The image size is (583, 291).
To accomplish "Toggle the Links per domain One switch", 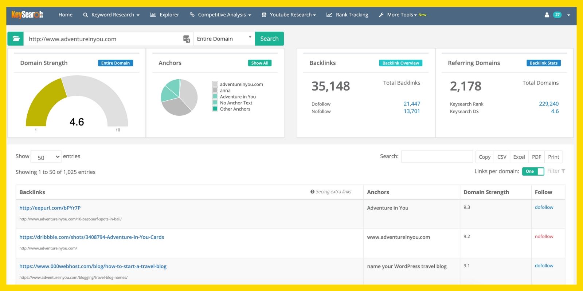I will point(533,171).
